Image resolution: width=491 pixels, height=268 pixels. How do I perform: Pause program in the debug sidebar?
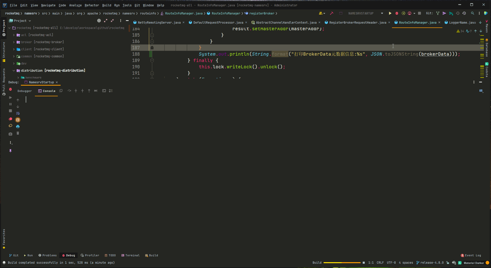click(10, 104)
